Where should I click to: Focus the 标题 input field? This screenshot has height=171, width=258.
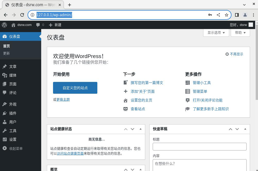point(200,147)
